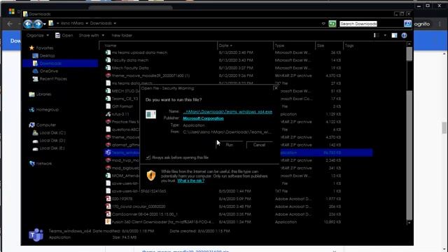Image resolution: width=448 pixels, height=252 pixels.
Task: Click Open in the Explorer toolbar
Action: pos(64,36)
